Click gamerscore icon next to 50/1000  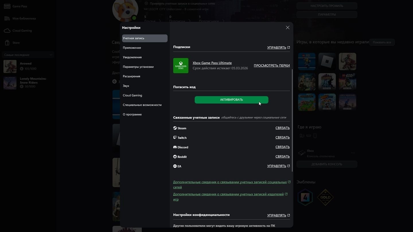(22, 86)
